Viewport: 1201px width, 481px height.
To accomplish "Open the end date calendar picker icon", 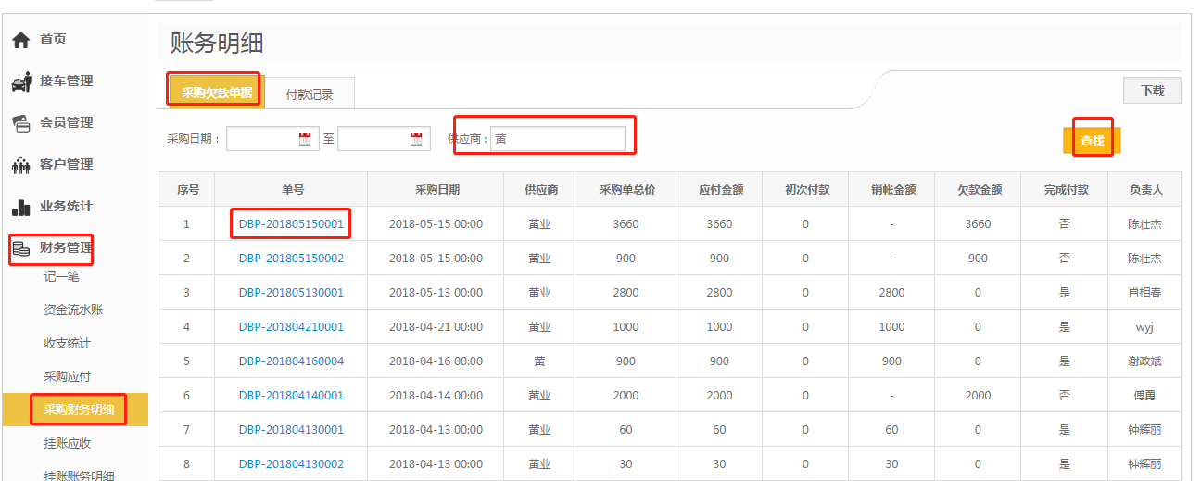I will [416, 139].
